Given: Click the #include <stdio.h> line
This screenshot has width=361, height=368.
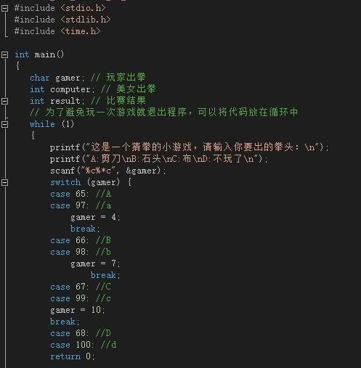Looking at the screenshot, I should click(x=60, y=8).
